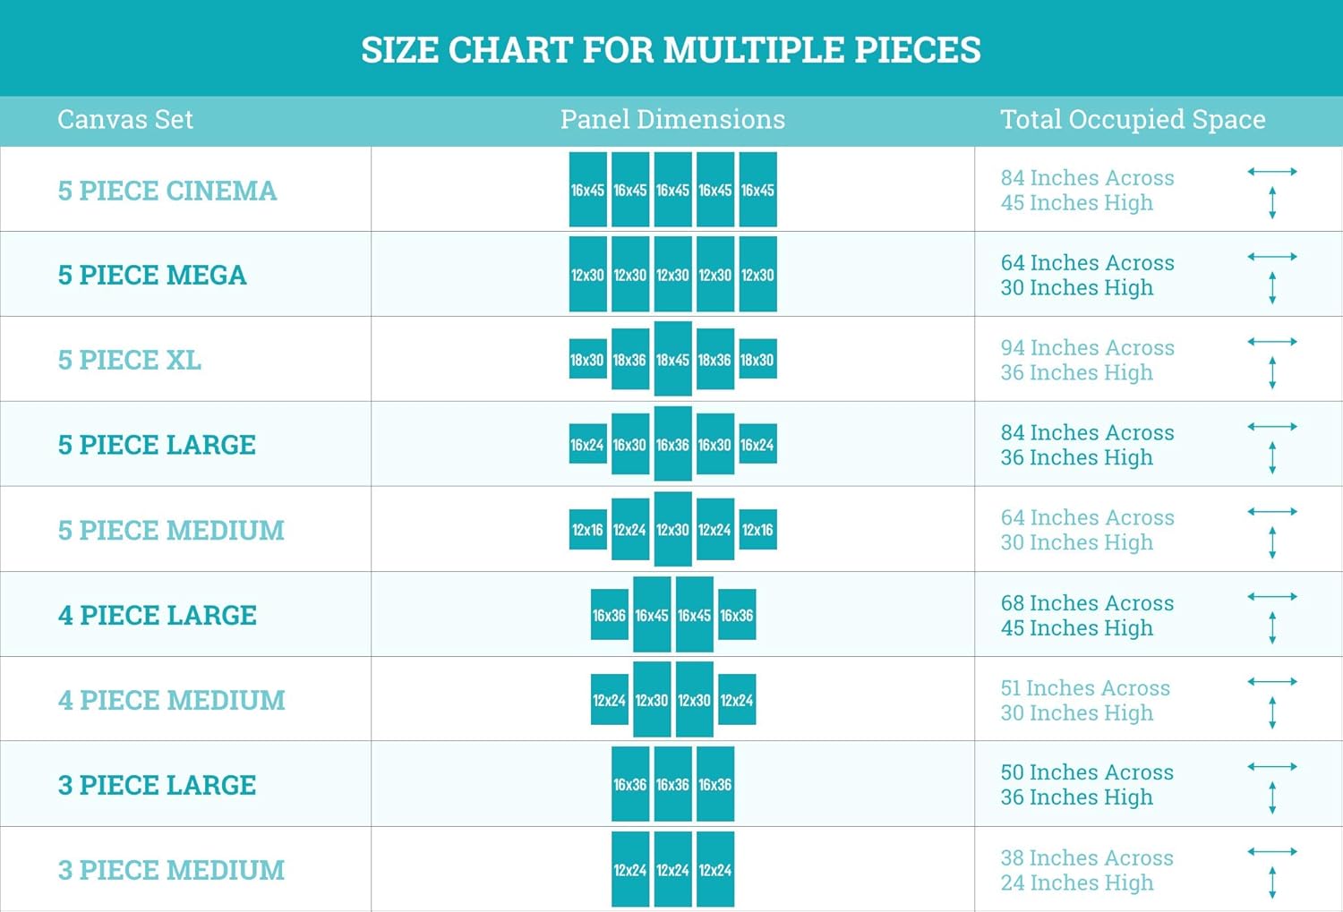Select the 4 PIECE LARGE label
This screenshot has height=912, width=1343.
pyautogui.click(x=158, y=615)
